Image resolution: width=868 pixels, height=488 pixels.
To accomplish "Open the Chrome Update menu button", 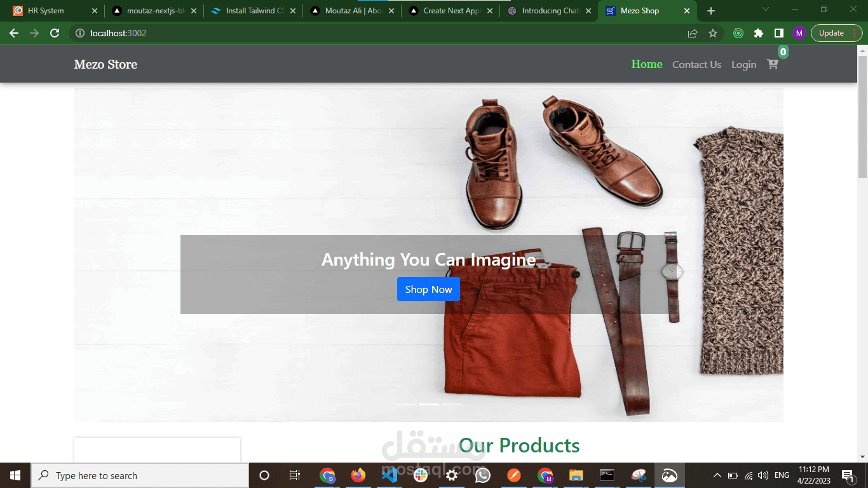I will pyautogui.click(x=836, y=33).
